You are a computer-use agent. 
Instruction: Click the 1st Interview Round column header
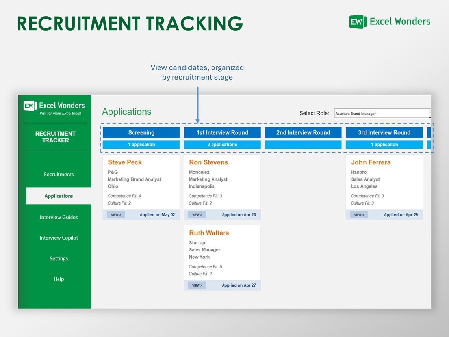(222, 132)
